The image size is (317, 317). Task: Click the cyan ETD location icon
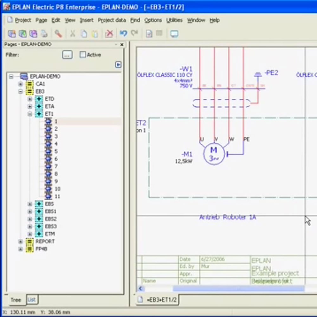coord(39,99)
